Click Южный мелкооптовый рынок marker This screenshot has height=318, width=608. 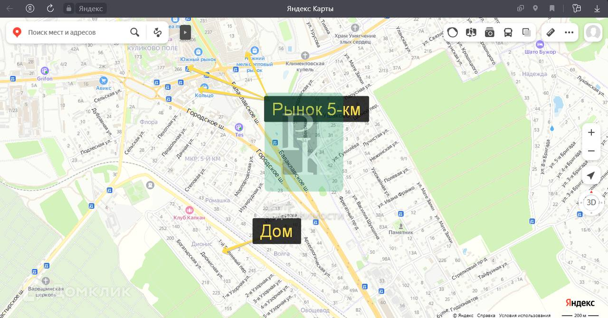click(x=255, y=50)
